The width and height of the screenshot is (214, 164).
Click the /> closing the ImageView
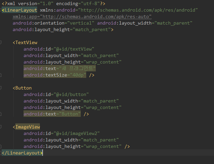(x=127, y=147)
